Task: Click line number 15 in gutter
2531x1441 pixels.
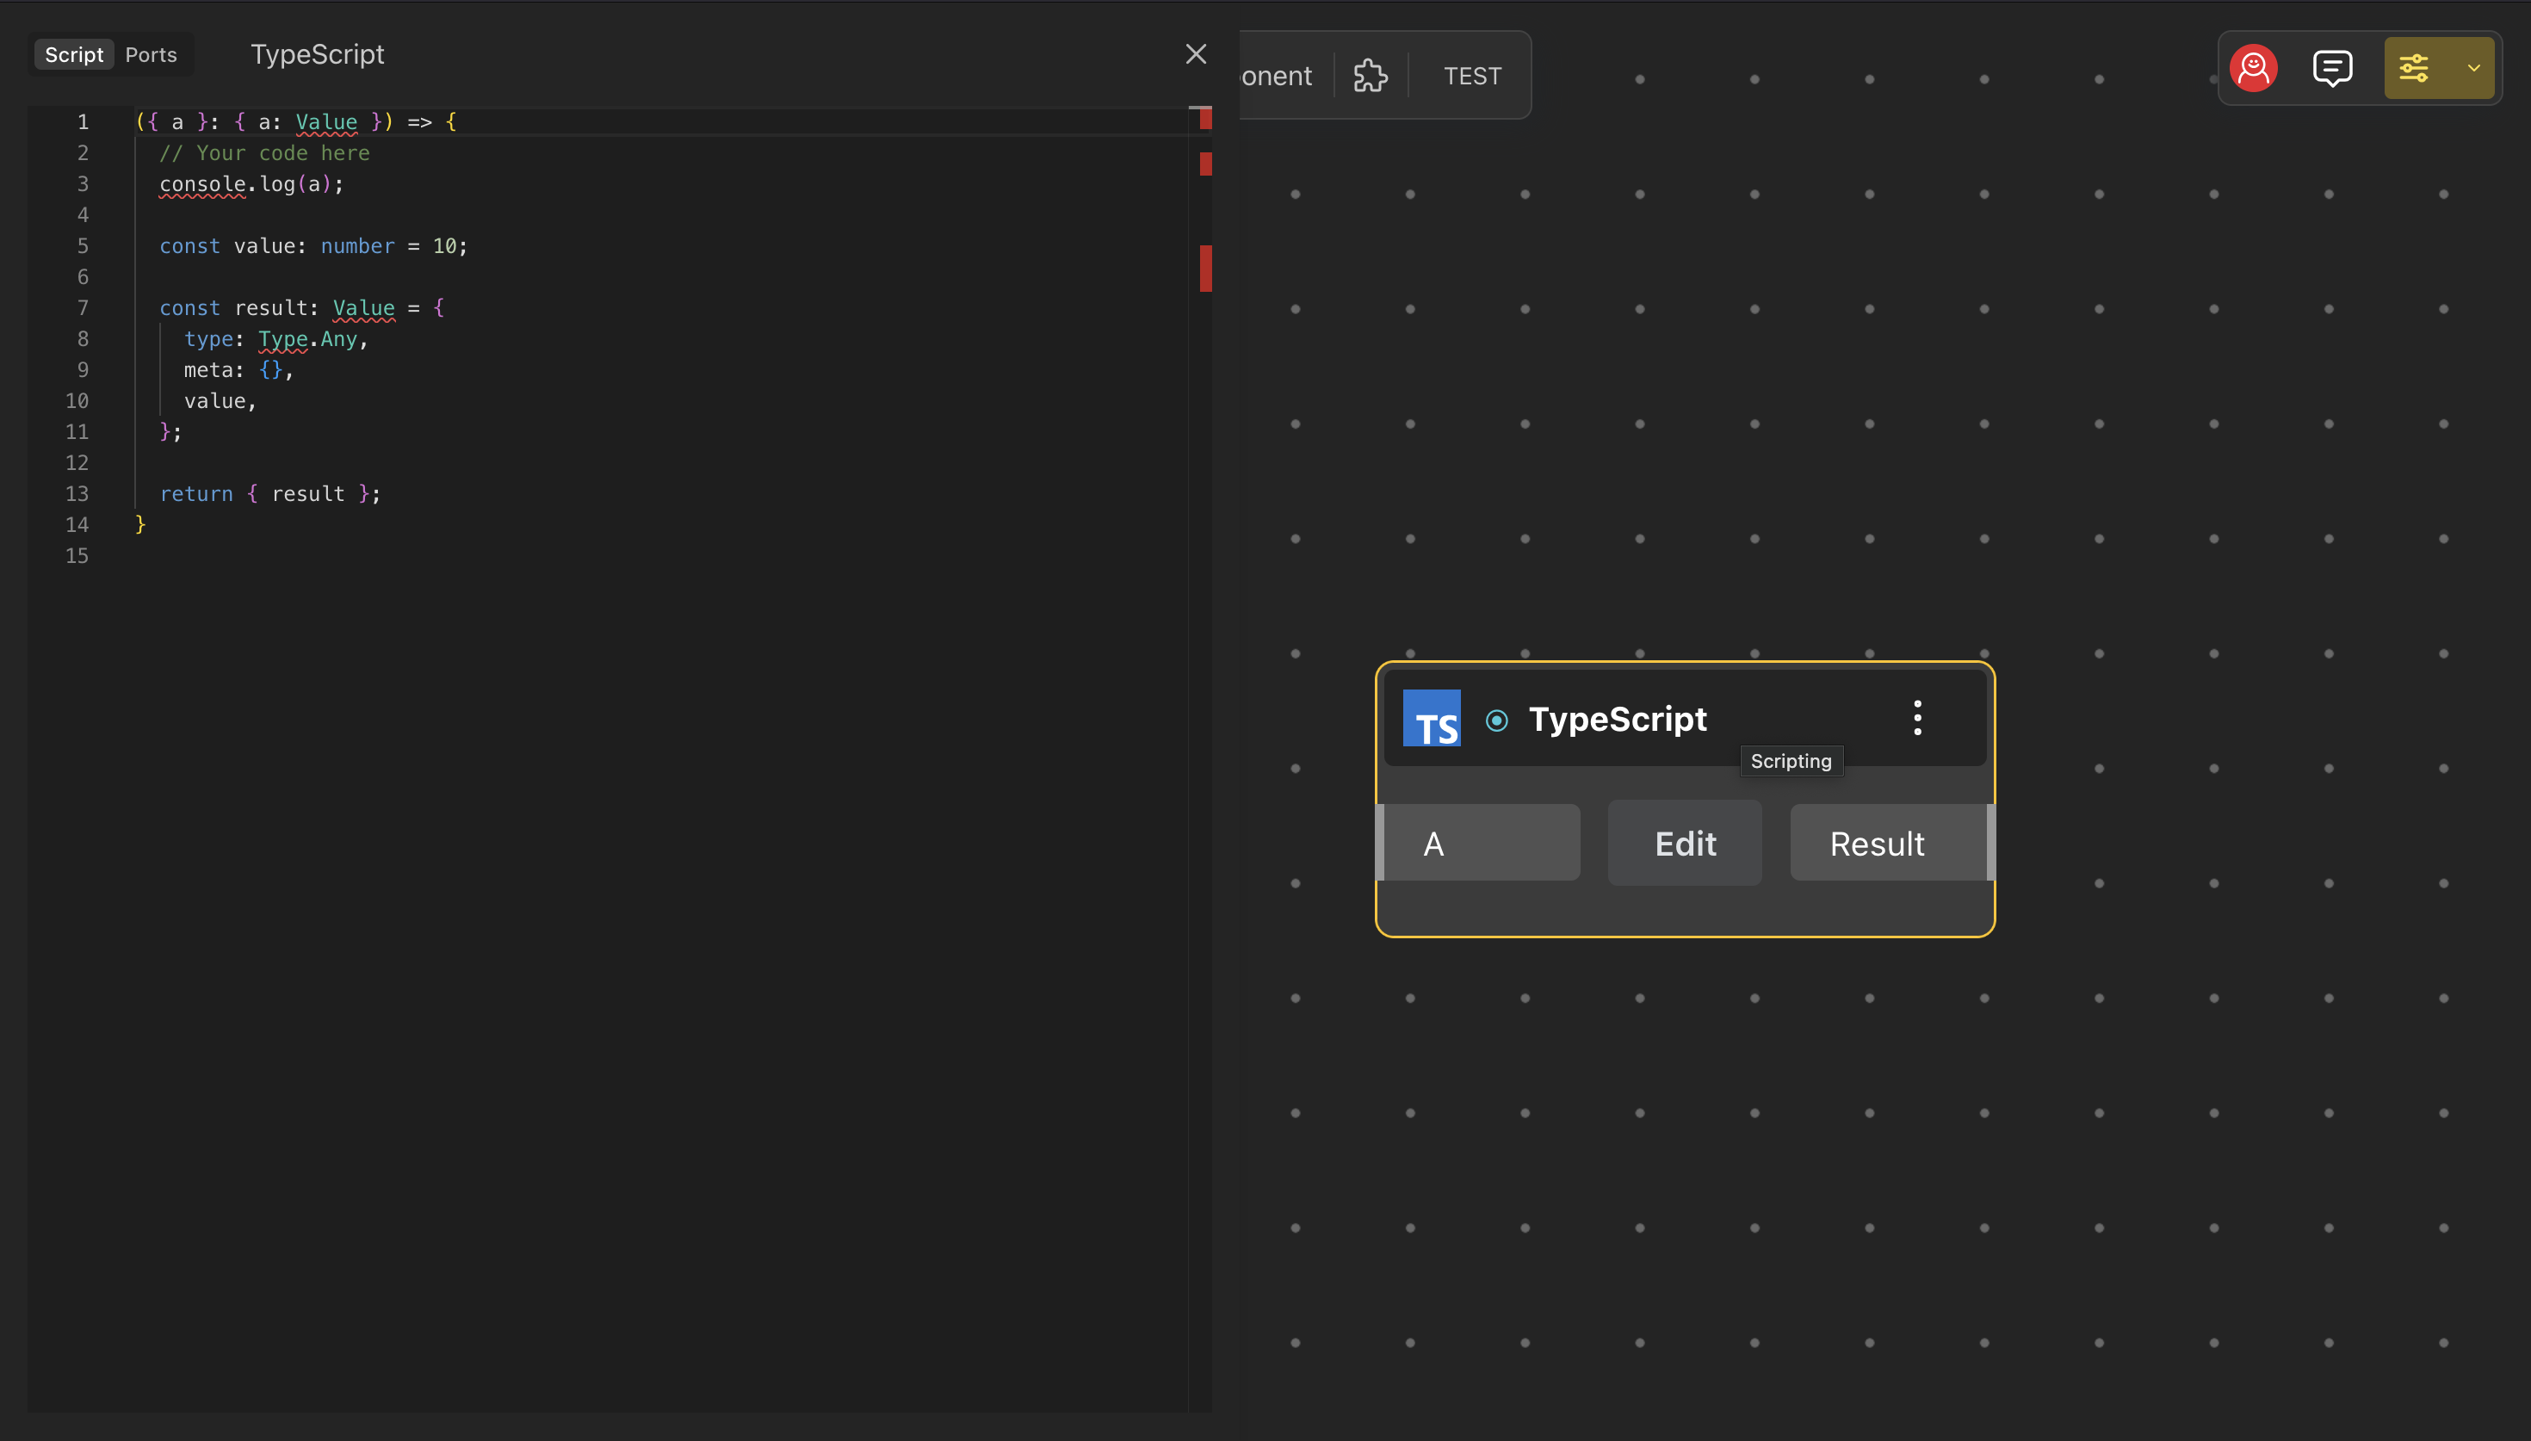Action: tap(76, 556)
